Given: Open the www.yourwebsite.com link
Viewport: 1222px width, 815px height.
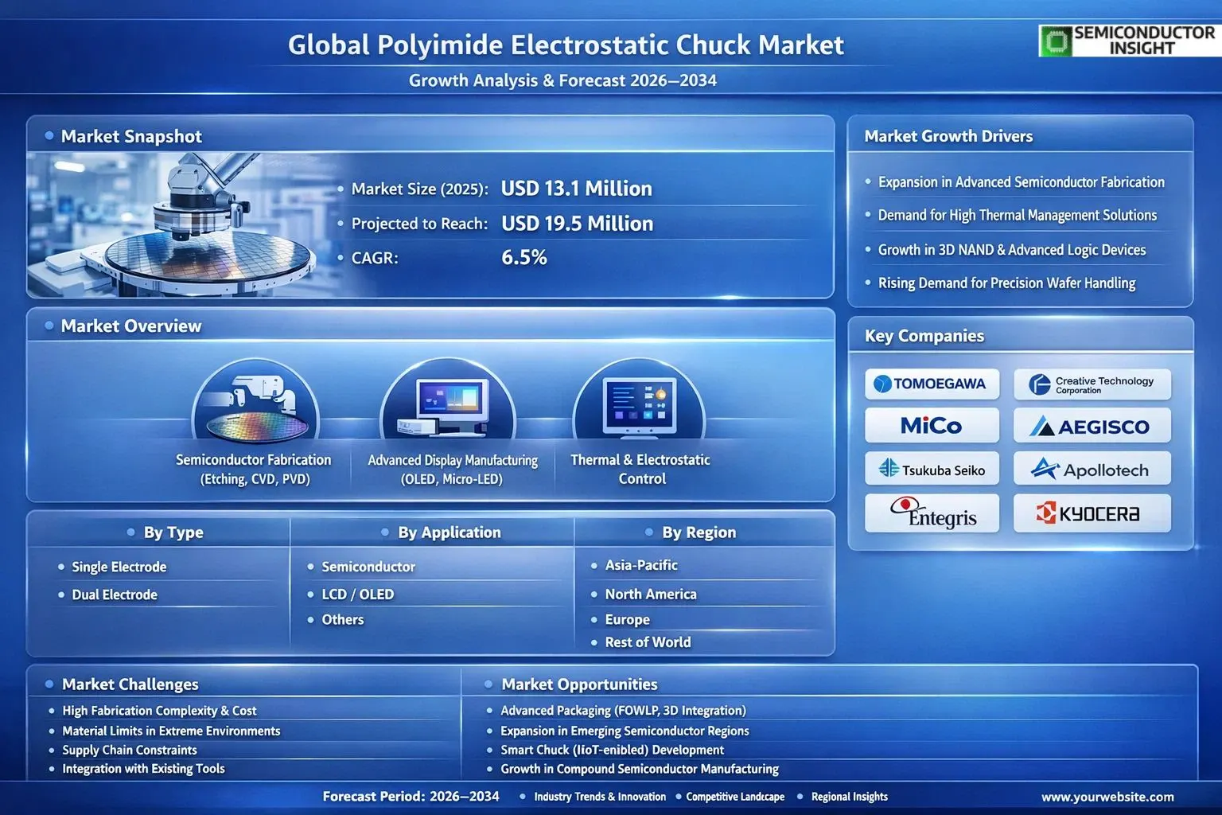Looking at the screenshot, I should [x=1107, y=797].
